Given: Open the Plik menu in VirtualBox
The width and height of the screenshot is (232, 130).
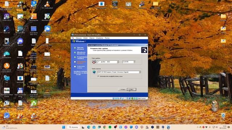Looking at the screenshot, I should (73, 38).
